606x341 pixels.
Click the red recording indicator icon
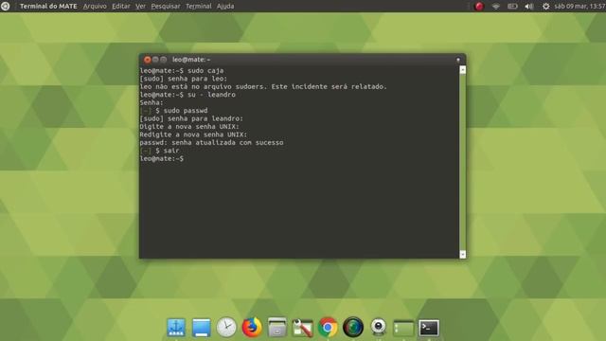click(479, 7)
